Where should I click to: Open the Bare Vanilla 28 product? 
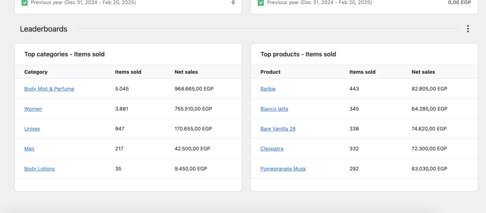pos(278,129)
